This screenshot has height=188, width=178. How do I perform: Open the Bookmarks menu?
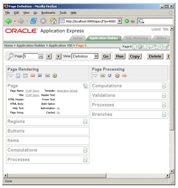click(x=48, y=13)
